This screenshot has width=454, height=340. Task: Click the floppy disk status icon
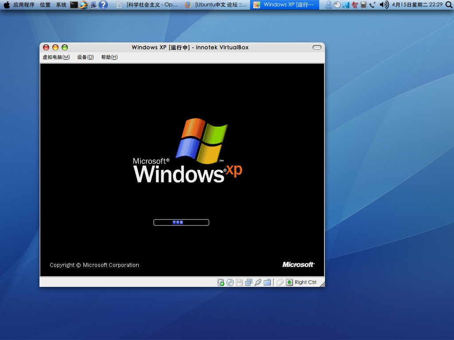(239, 282)
